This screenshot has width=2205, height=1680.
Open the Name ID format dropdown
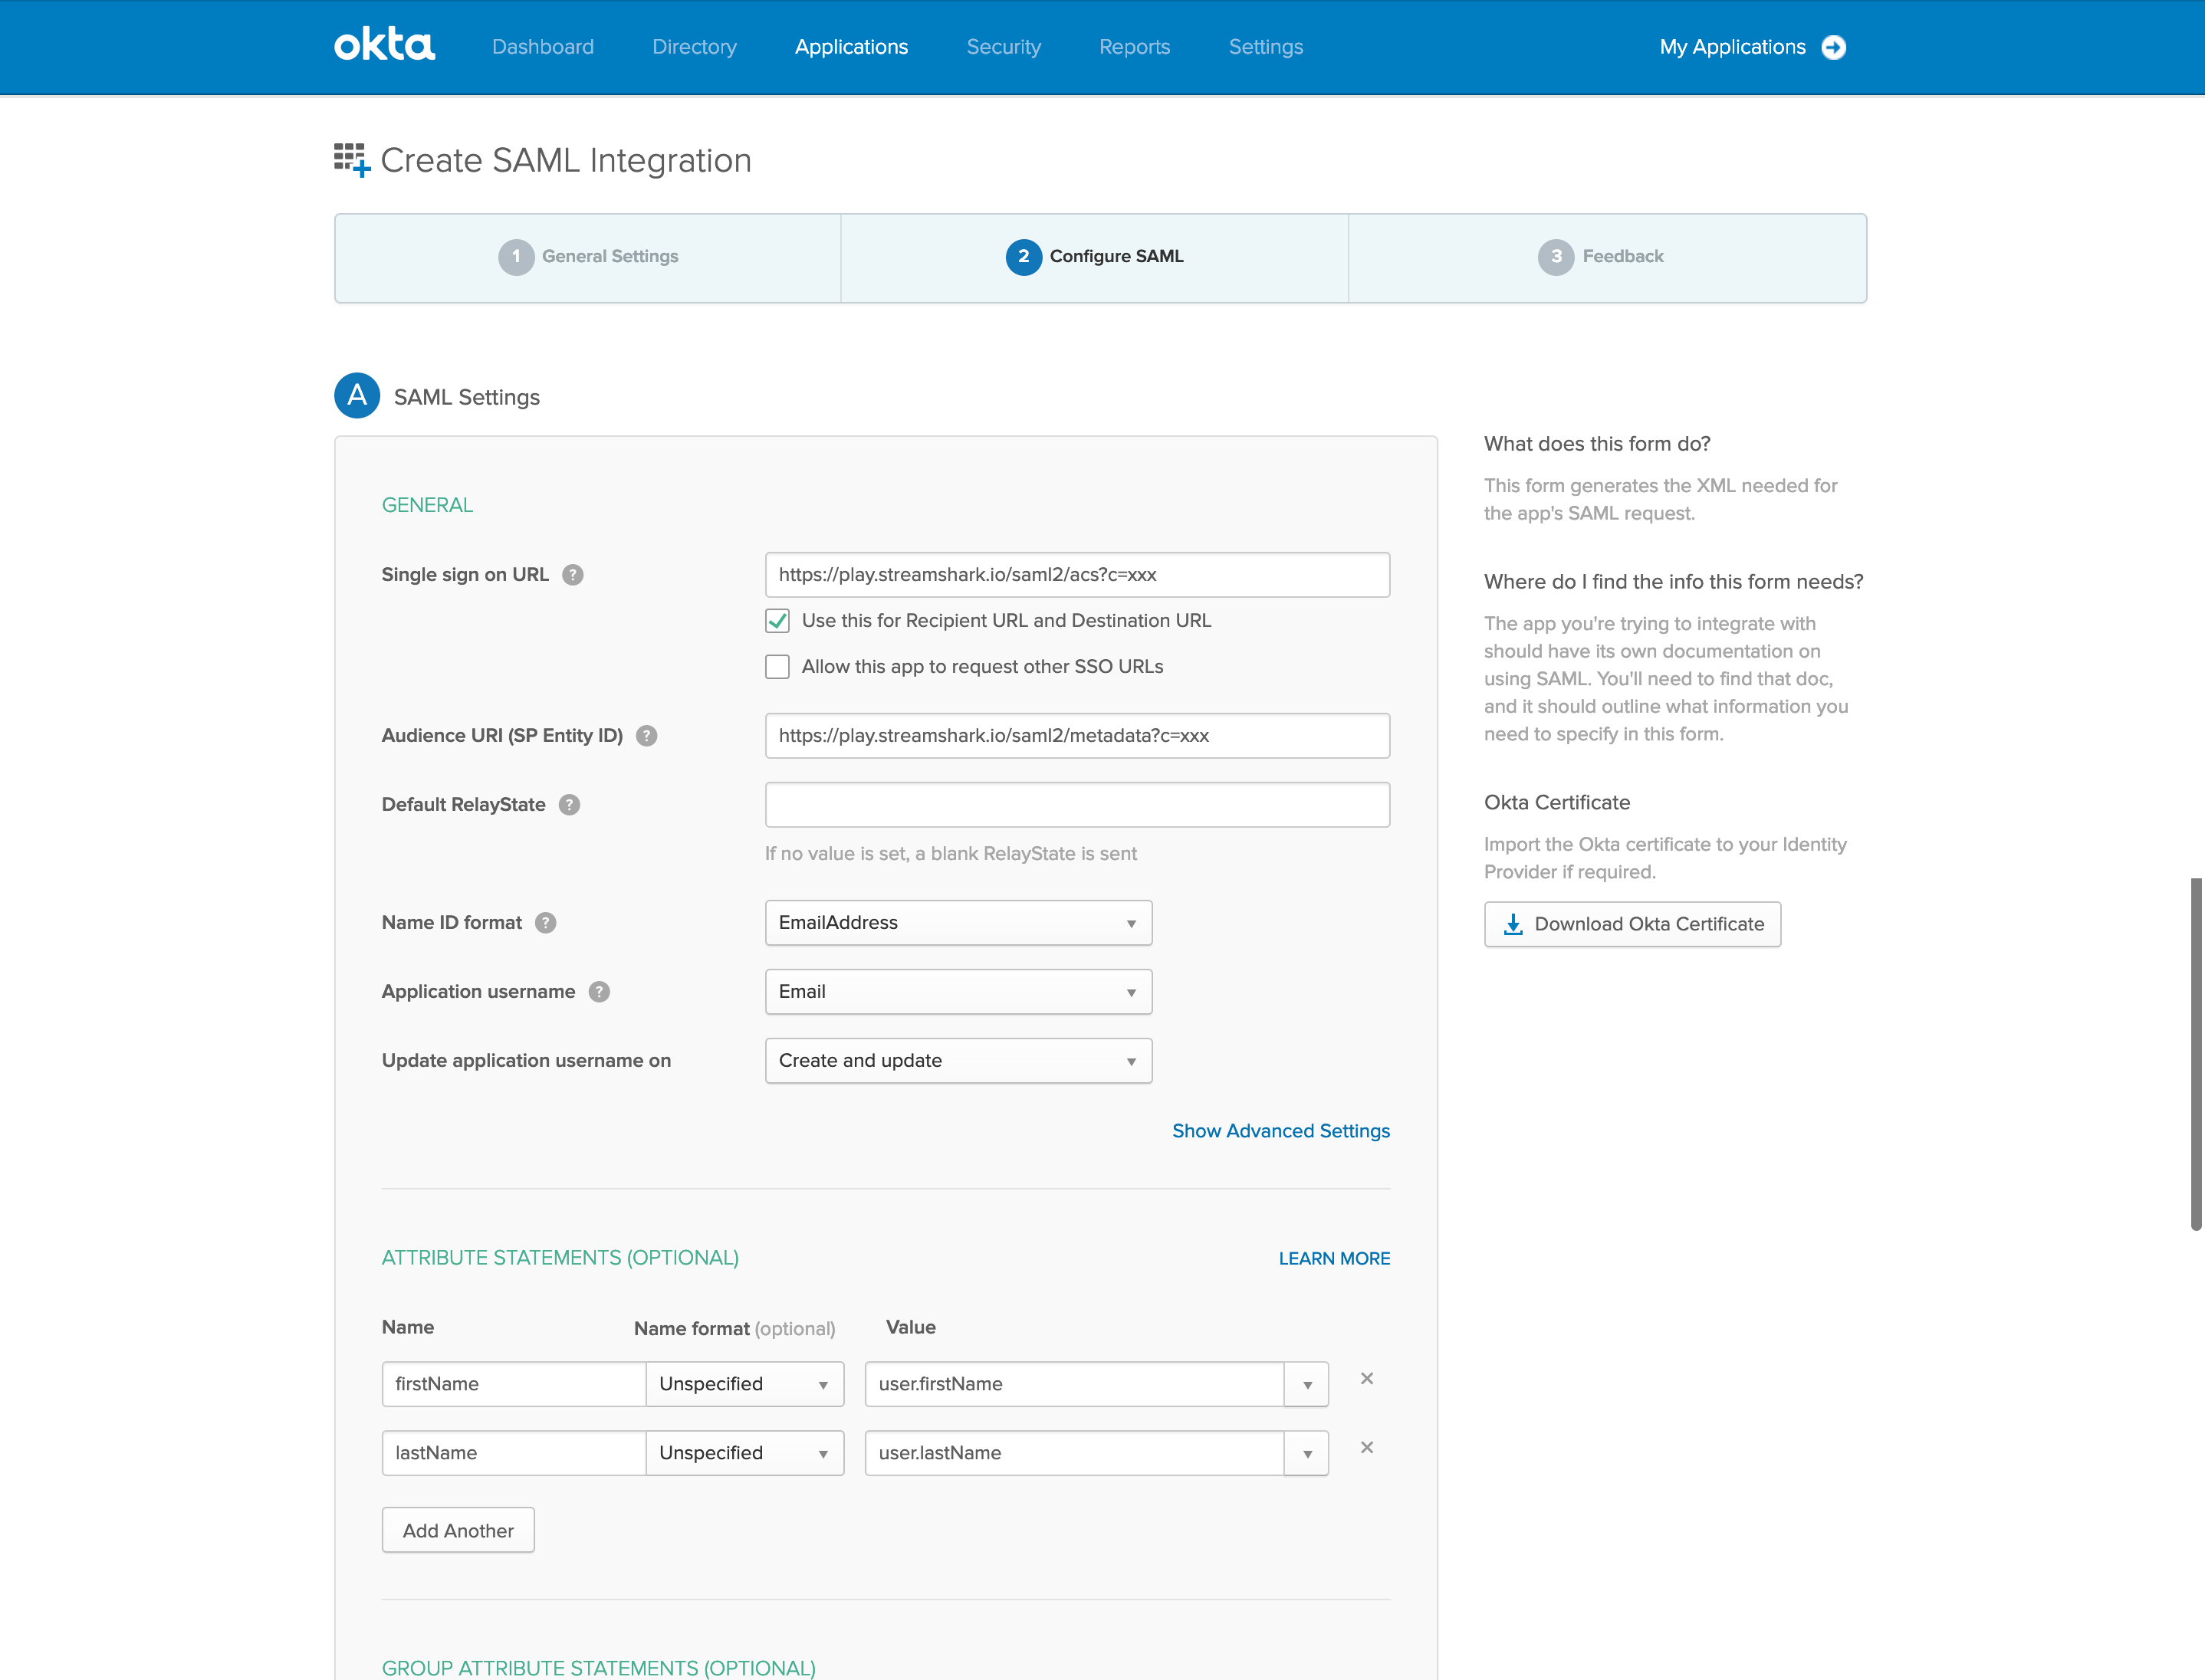click(x=958, y=923)
